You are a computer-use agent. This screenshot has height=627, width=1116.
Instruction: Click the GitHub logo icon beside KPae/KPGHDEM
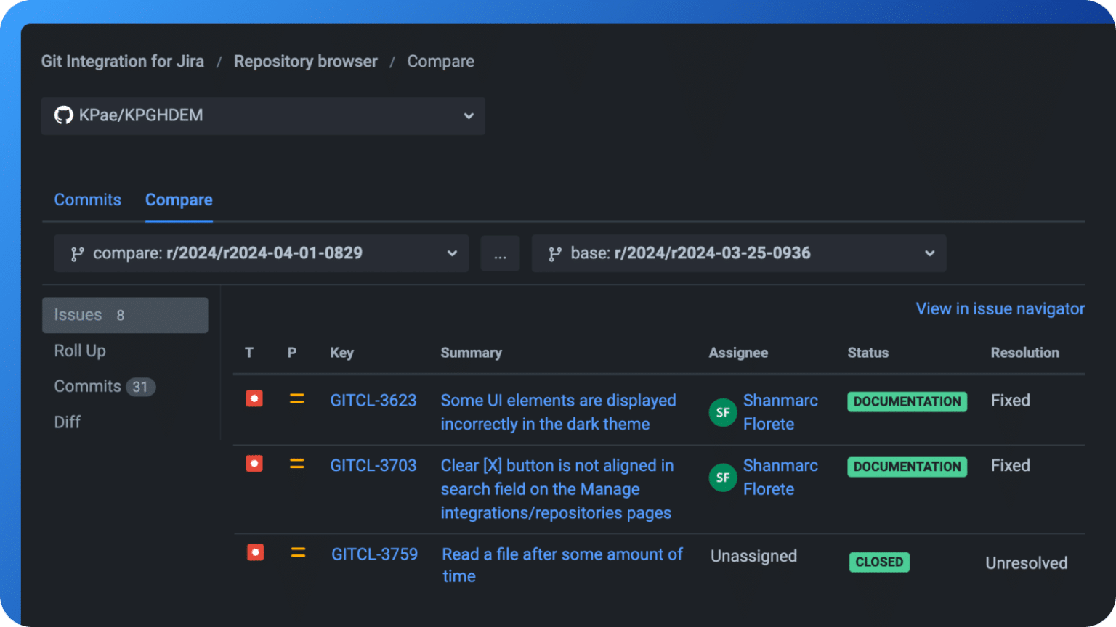[x=64, y=115]
